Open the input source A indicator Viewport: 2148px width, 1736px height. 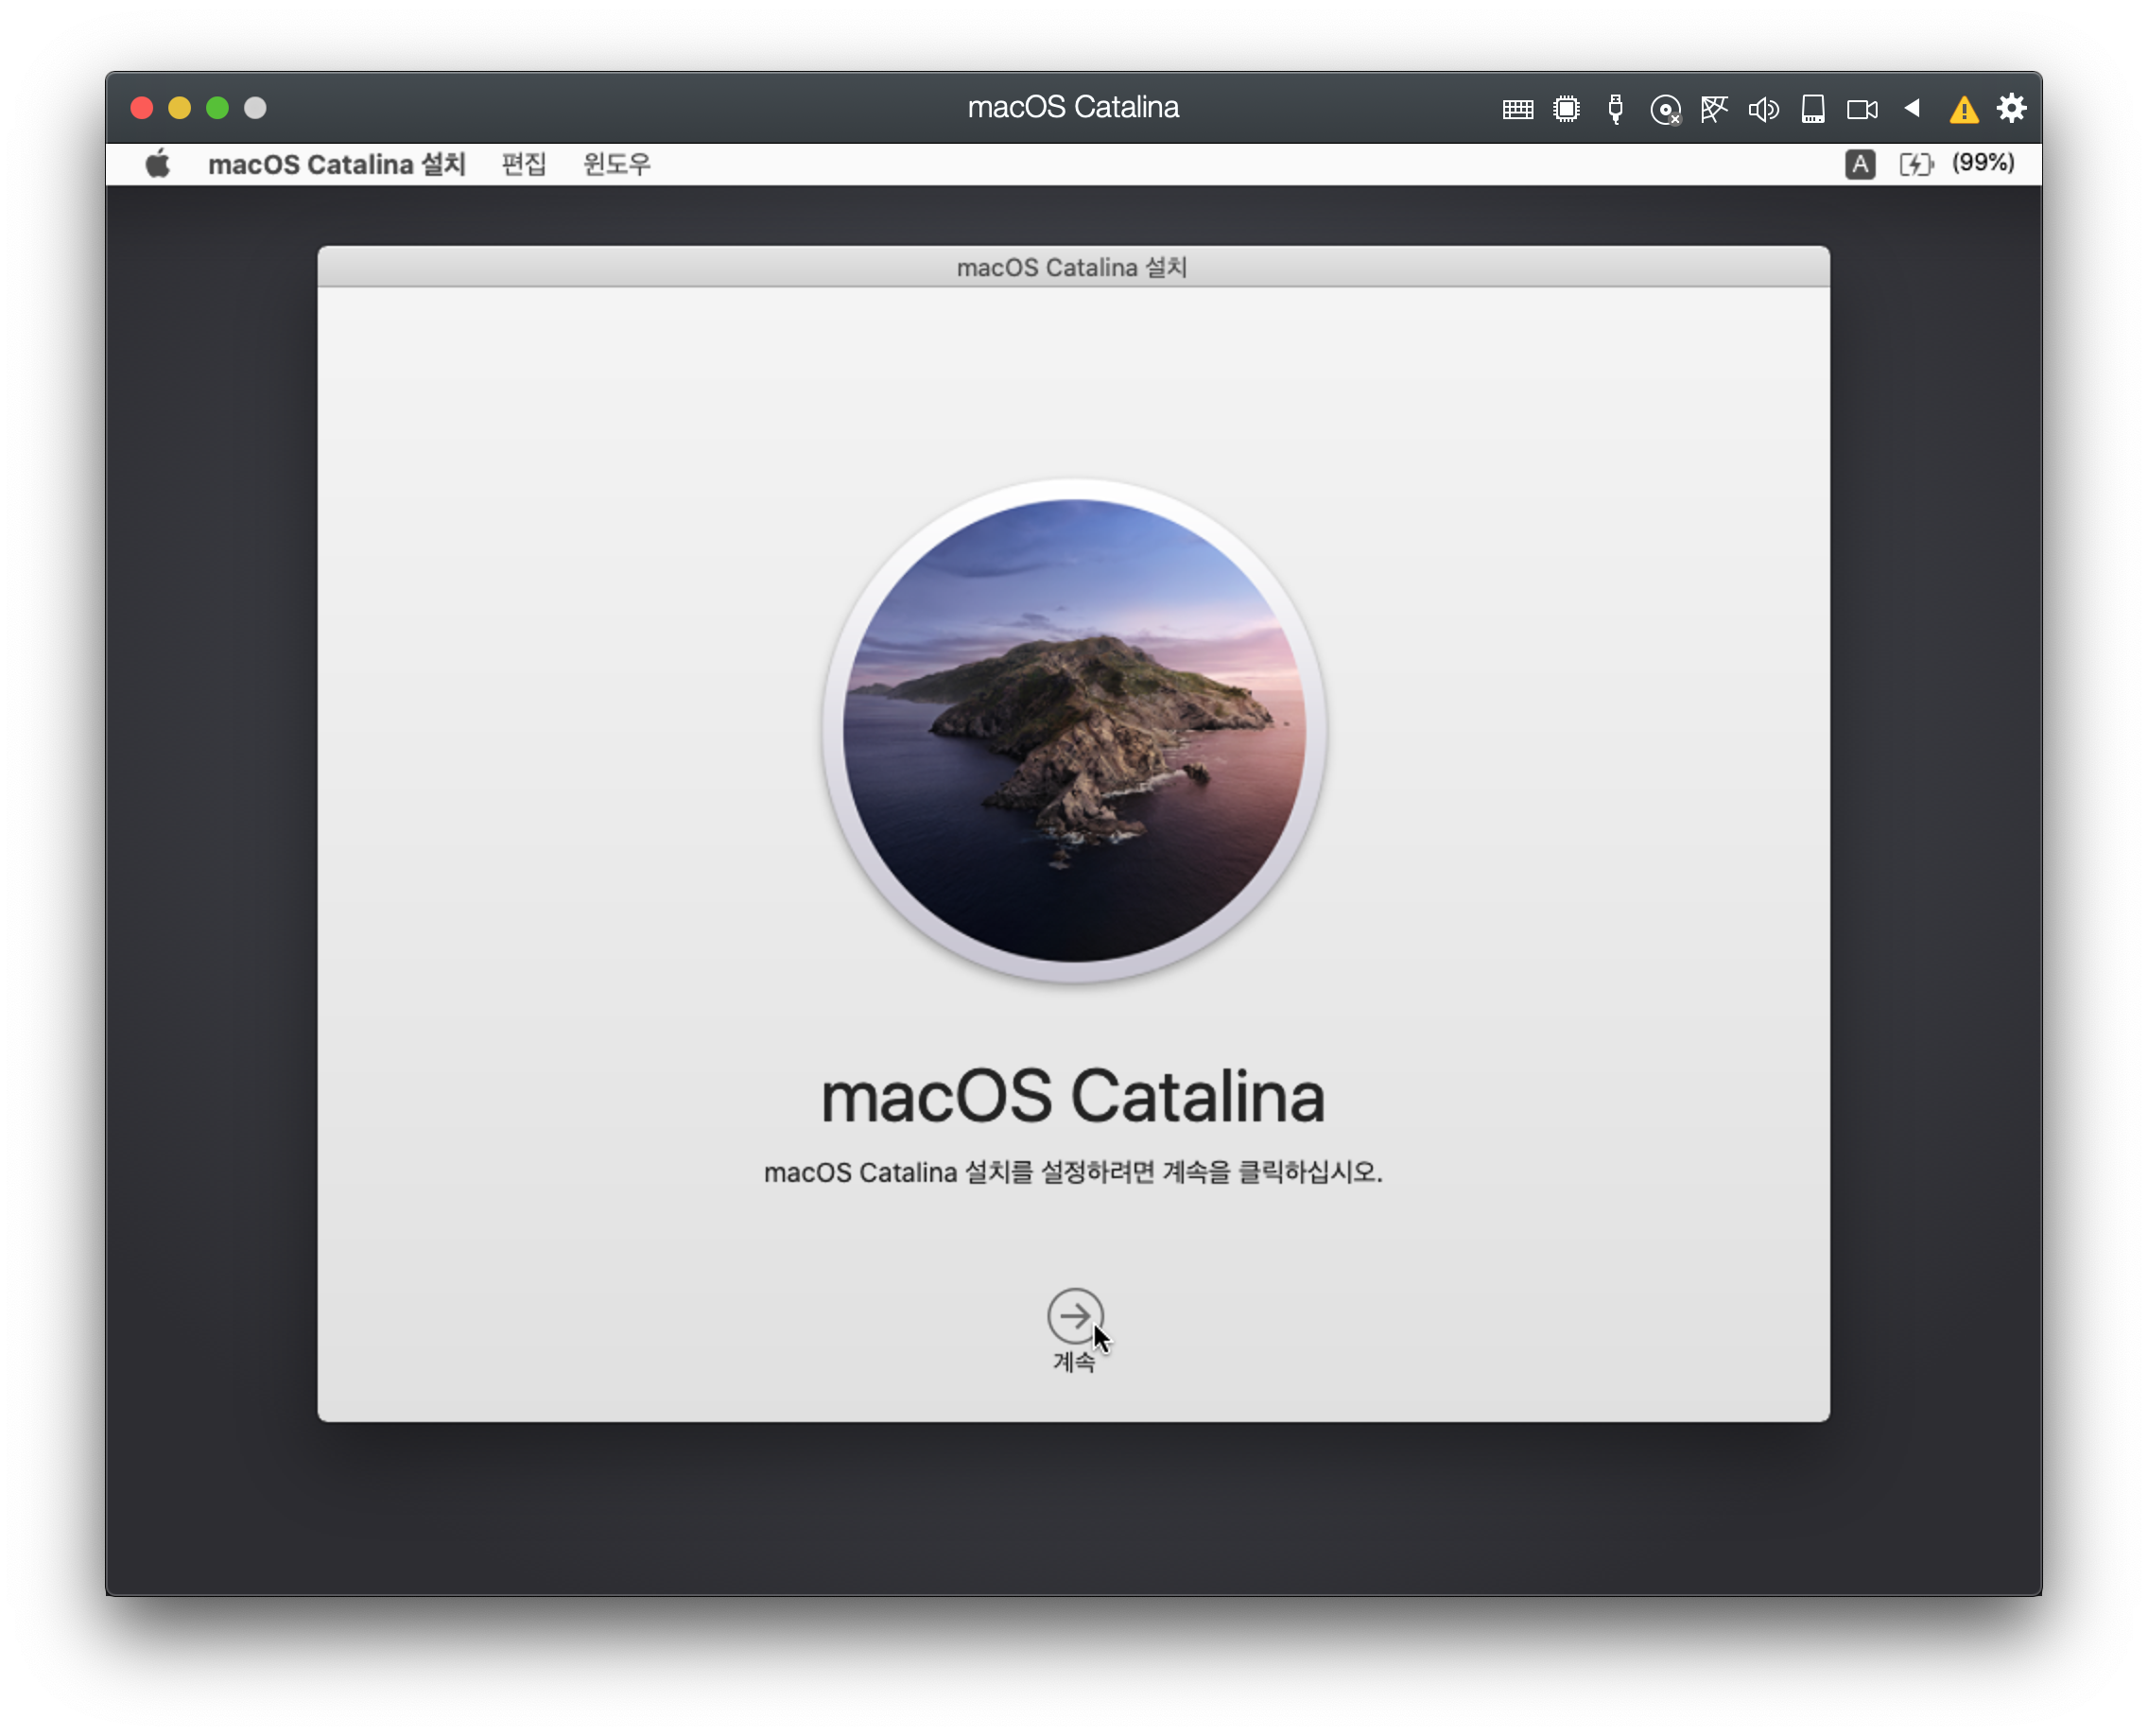(x=1860, y=164)
